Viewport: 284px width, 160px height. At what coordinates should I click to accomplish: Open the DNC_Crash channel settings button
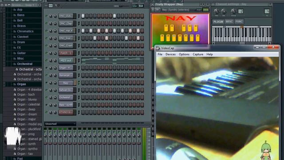[66, 45]
